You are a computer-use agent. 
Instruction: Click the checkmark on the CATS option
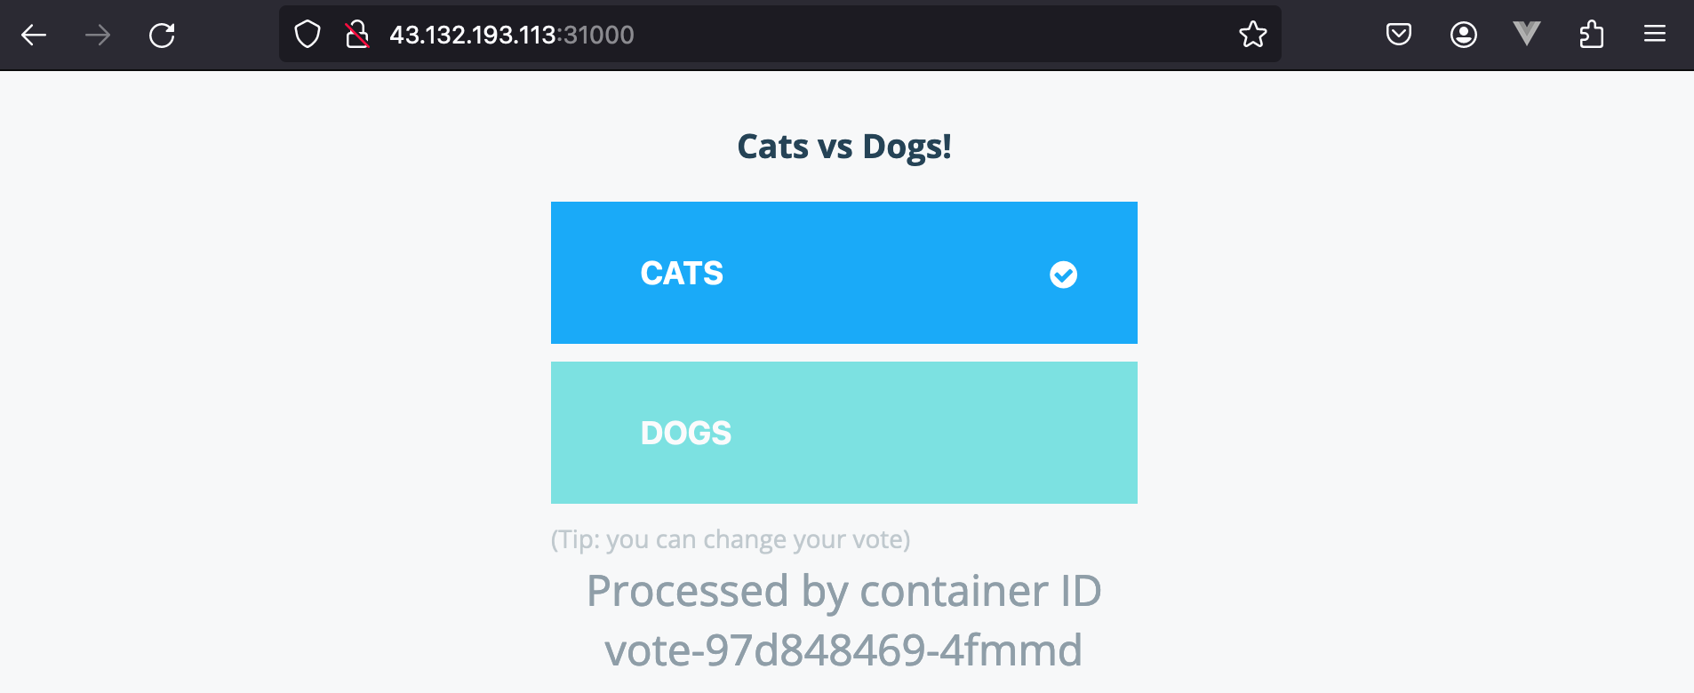pyautogui.click(x=1063, y=275)
